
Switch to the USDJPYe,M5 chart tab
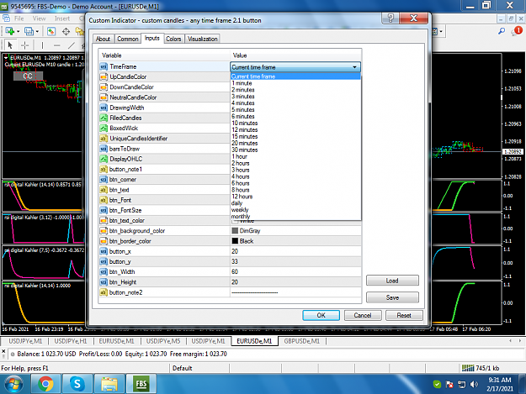(163, 341)
